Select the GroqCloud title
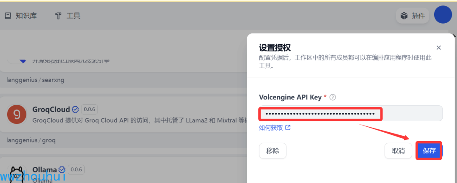 [51, 109]
